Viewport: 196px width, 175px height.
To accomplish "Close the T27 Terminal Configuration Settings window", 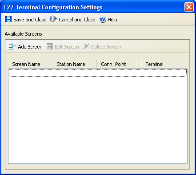I will click(x=189, y=7).
